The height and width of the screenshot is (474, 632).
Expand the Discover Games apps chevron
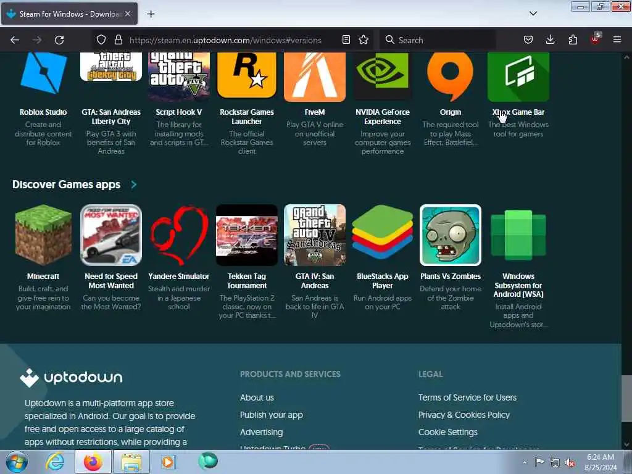[x=134, y=185]
